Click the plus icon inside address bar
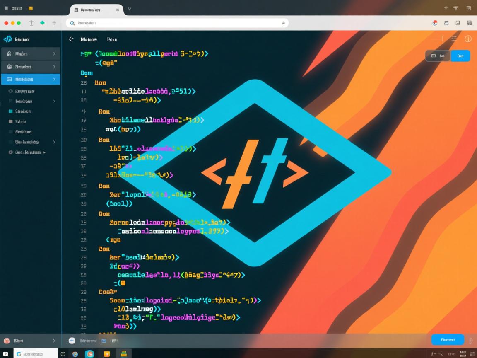 coord(283,23)
